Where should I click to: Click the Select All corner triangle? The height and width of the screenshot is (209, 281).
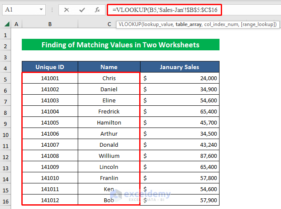click(6, 25)
